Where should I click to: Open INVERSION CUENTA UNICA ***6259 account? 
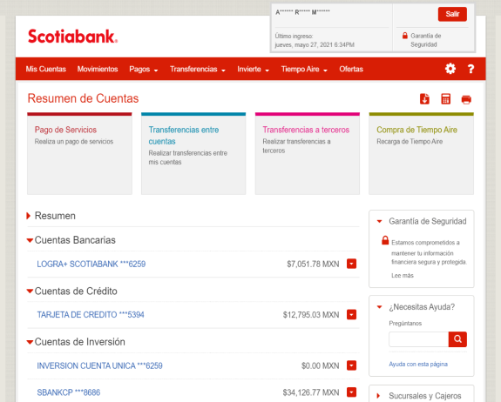99,365
